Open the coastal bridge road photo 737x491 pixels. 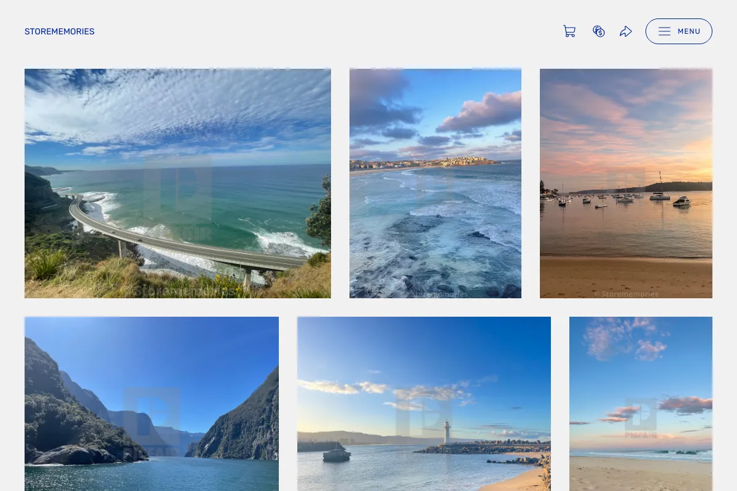coord(177,184)
